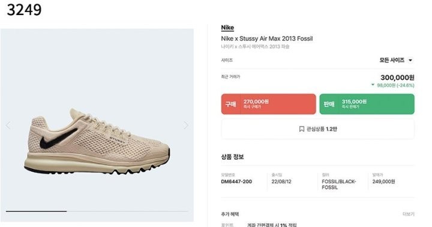
Task: Click the green price change indicator arrow
Action: 373,85
